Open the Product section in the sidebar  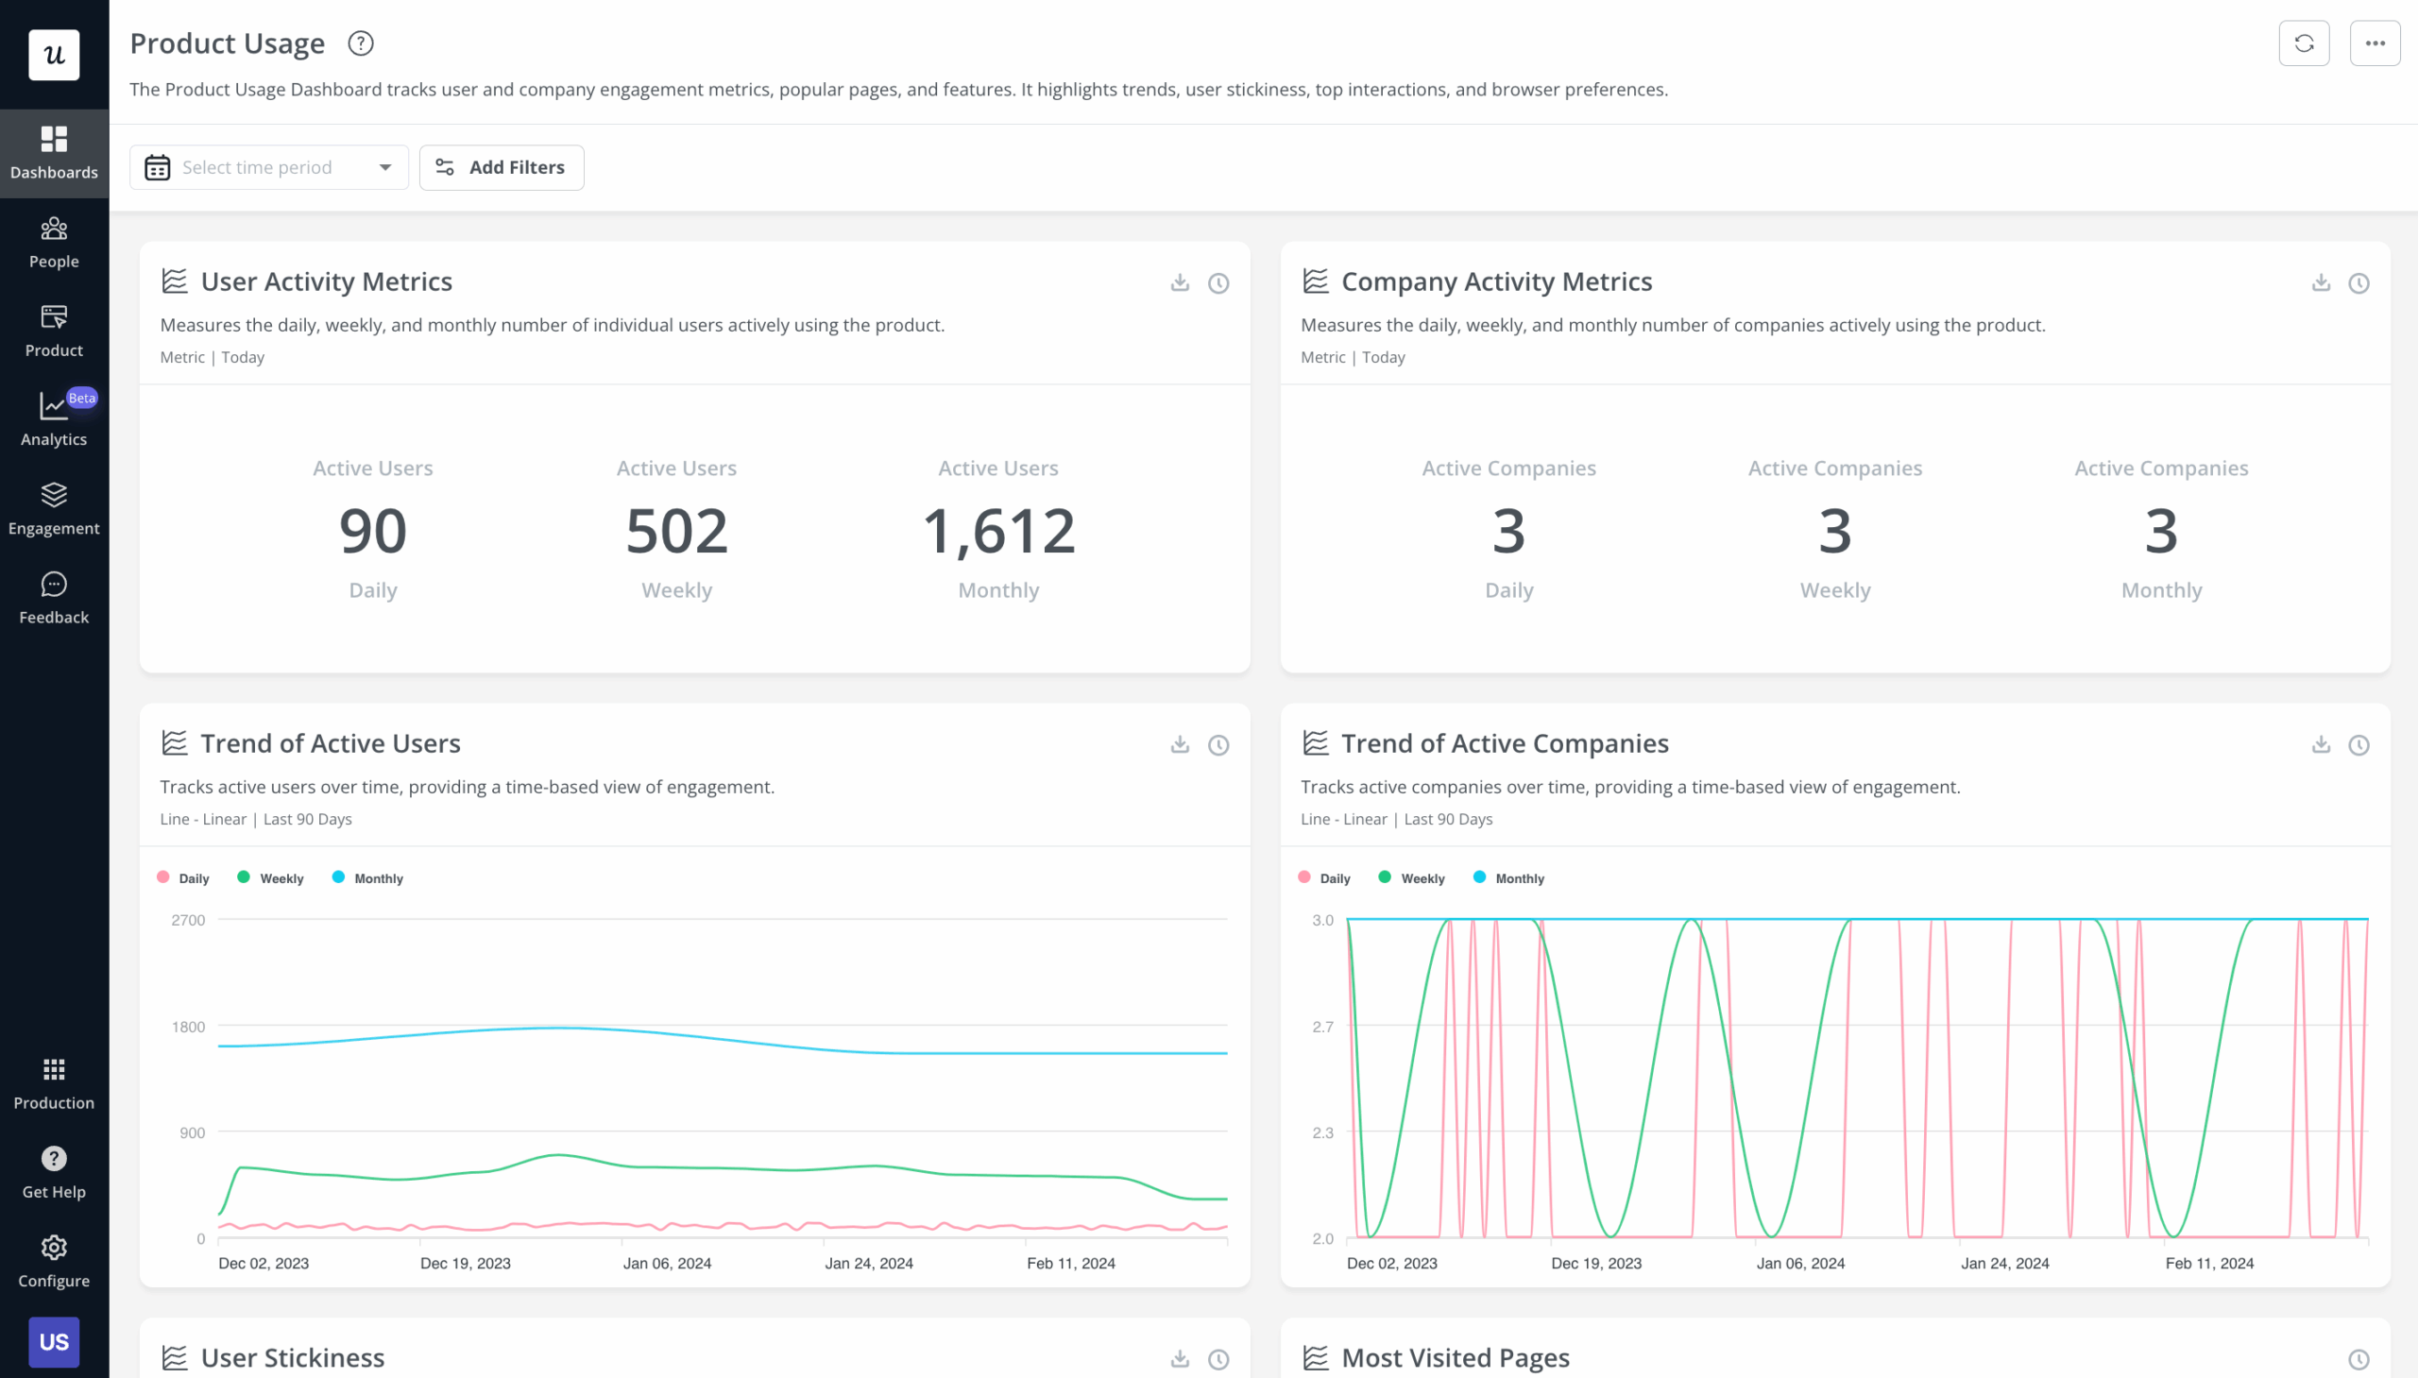[54, 331]
